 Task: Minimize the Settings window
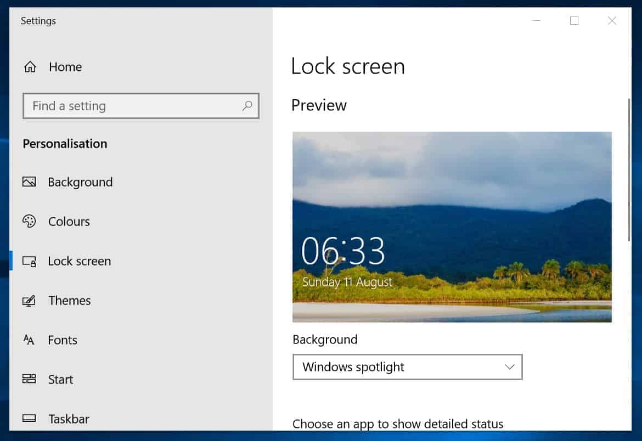[536, 20]
